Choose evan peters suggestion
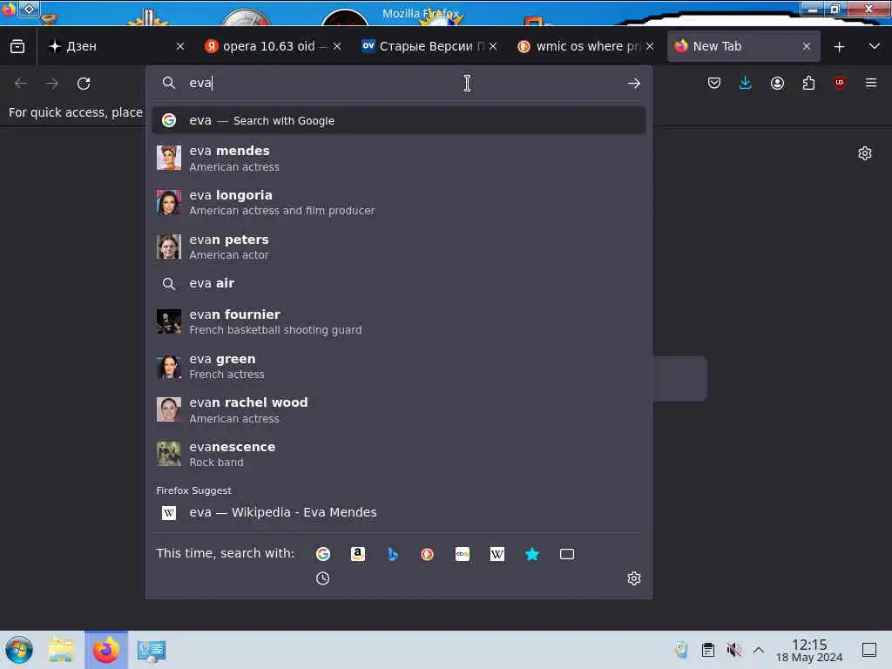The width and height of the screenshot is (892, 669). [399, 247]
